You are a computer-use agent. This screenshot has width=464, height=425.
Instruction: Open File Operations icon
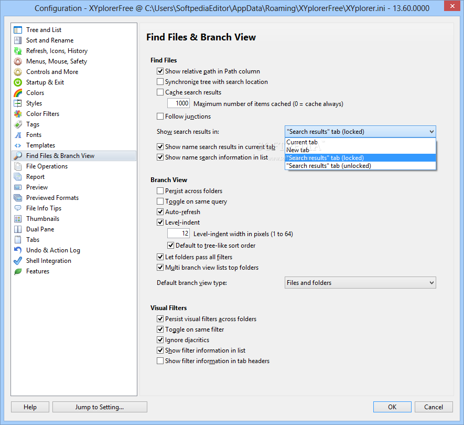[18, 166]
